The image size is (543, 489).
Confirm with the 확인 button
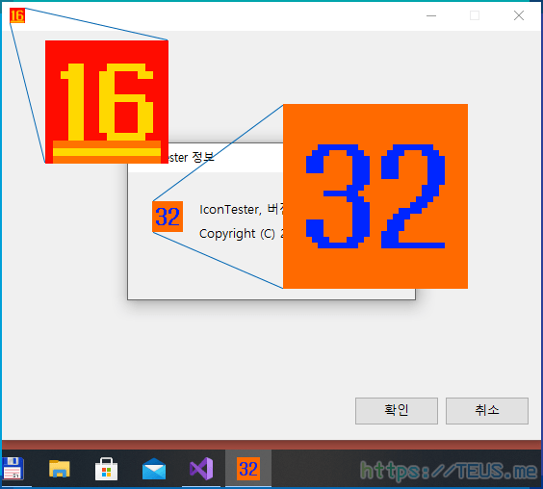[x=397, y=411]
